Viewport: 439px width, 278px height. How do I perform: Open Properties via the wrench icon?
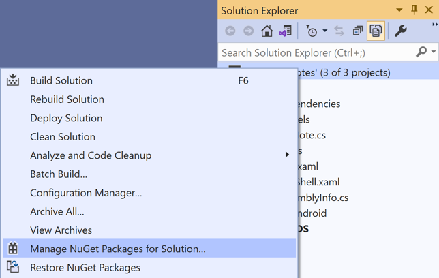pos(401,31)
